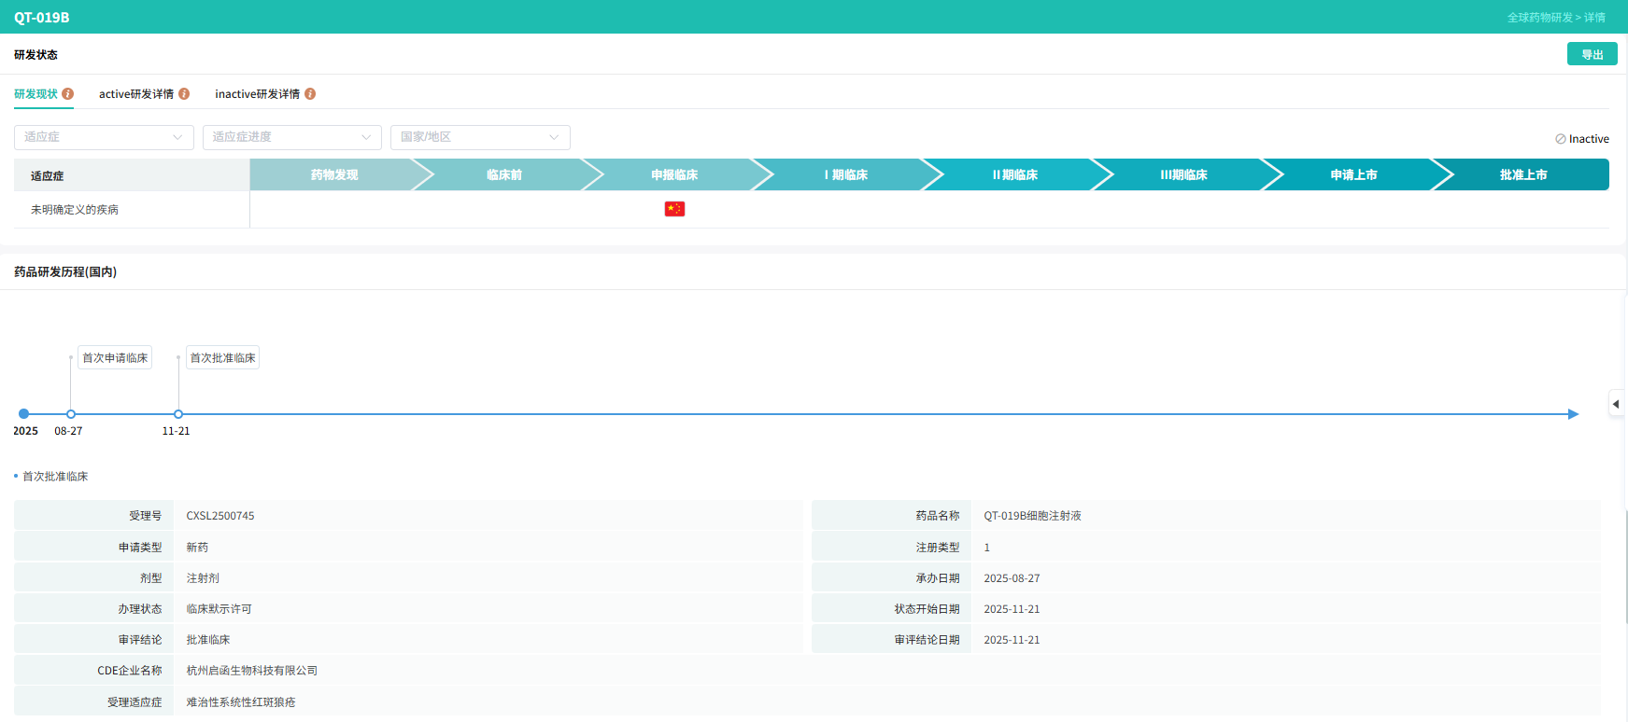Switch to inactive研发详情 tab

257,94
